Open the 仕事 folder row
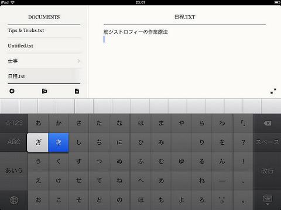Image resolution: width=281 pixels, height=210 pixels. (44, 61)
